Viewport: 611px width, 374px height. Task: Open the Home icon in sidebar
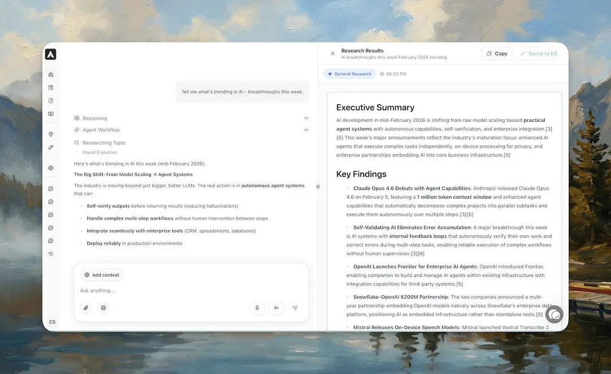tap(51, 75)
